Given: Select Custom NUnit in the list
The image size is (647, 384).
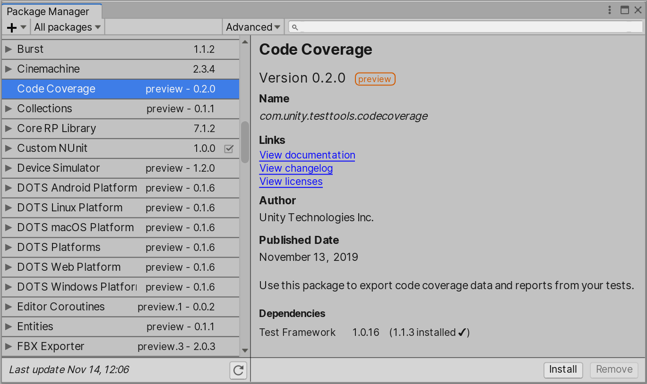Looking at the screenshot, I should pos(121,148).
